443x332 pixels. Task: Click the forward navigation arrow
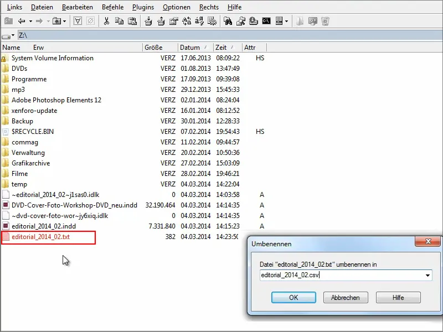pyautogui.click(x=39, y=21)
